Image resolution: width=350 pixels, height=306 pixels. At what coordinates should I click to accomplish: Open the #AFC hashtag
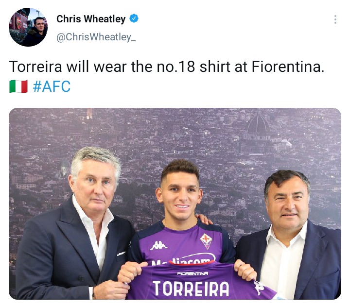click(x=52, y=86)
